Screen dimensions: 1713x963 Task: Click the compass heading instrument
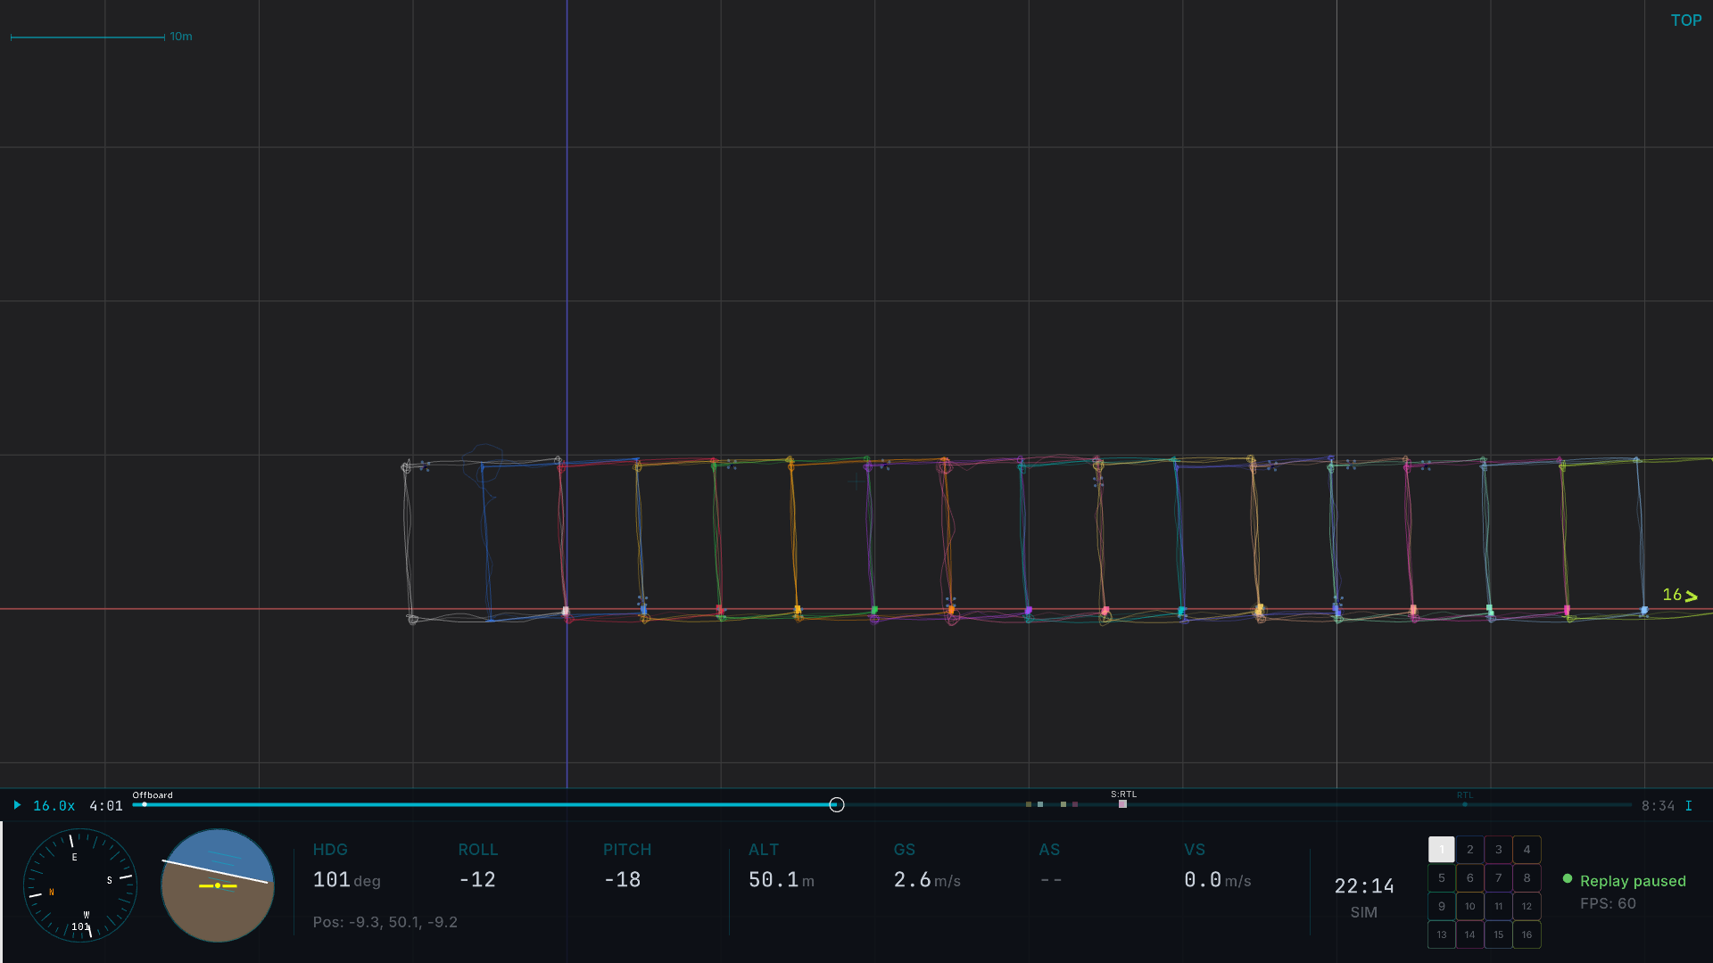click(x=79, y=885)
